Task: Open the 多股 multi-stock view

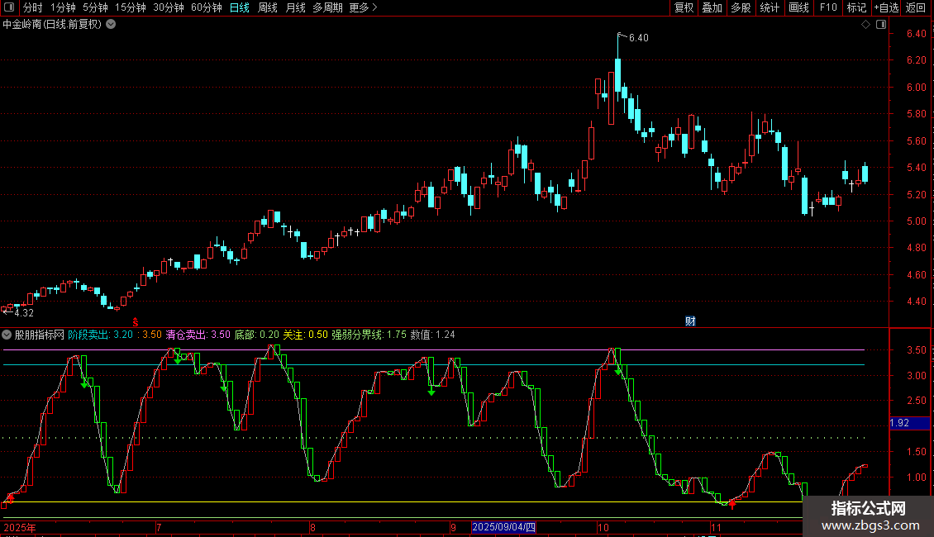Action: [x=741, y=7]
